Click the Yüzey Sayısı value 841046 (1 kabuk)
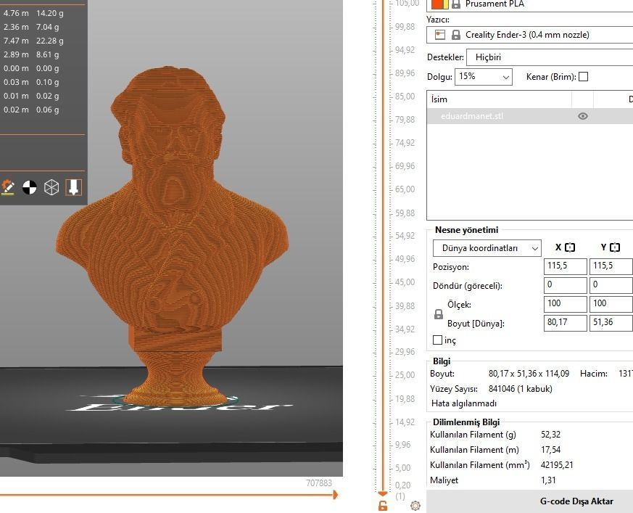Viewport: 633px width, 513px height. (521, 389)
